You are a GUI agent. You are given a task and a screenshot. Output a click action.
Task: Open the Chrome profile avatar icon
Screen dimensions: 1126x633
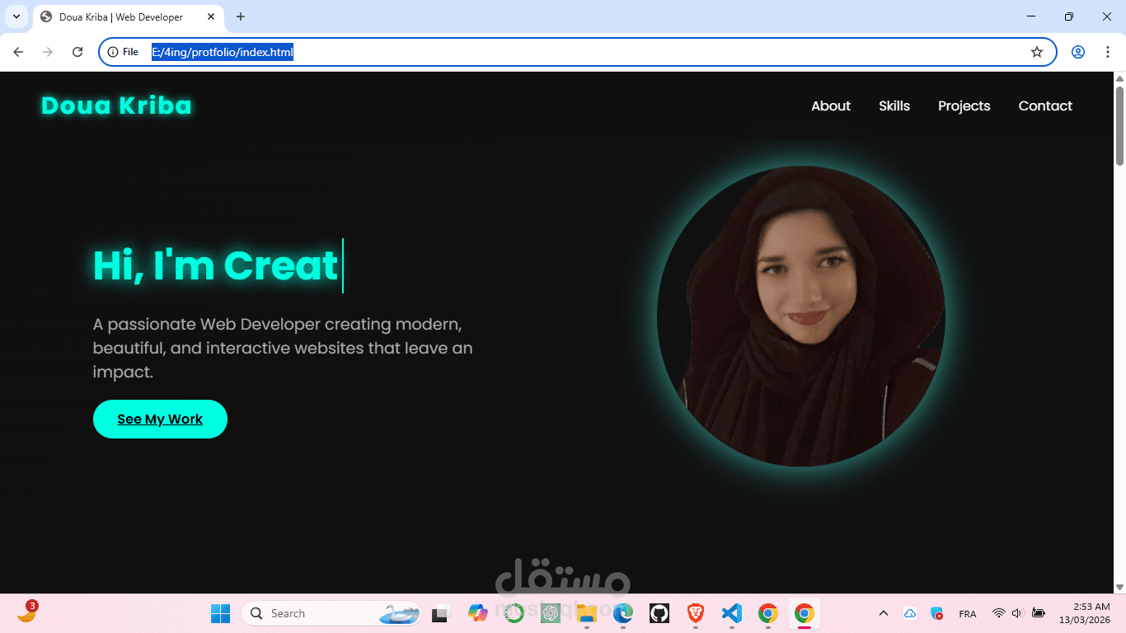(x=1078, y=52)
